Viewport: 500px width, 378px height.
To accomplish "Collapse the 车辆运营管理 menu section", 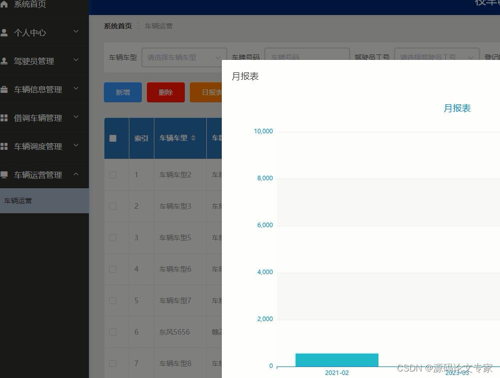I will point(76,175).
